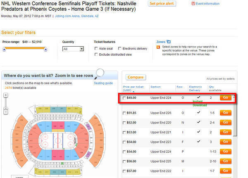Toggle Exclude obstructed view checkbox
Viewport: 248px width, 178px height.
click(x=96, y=55)
